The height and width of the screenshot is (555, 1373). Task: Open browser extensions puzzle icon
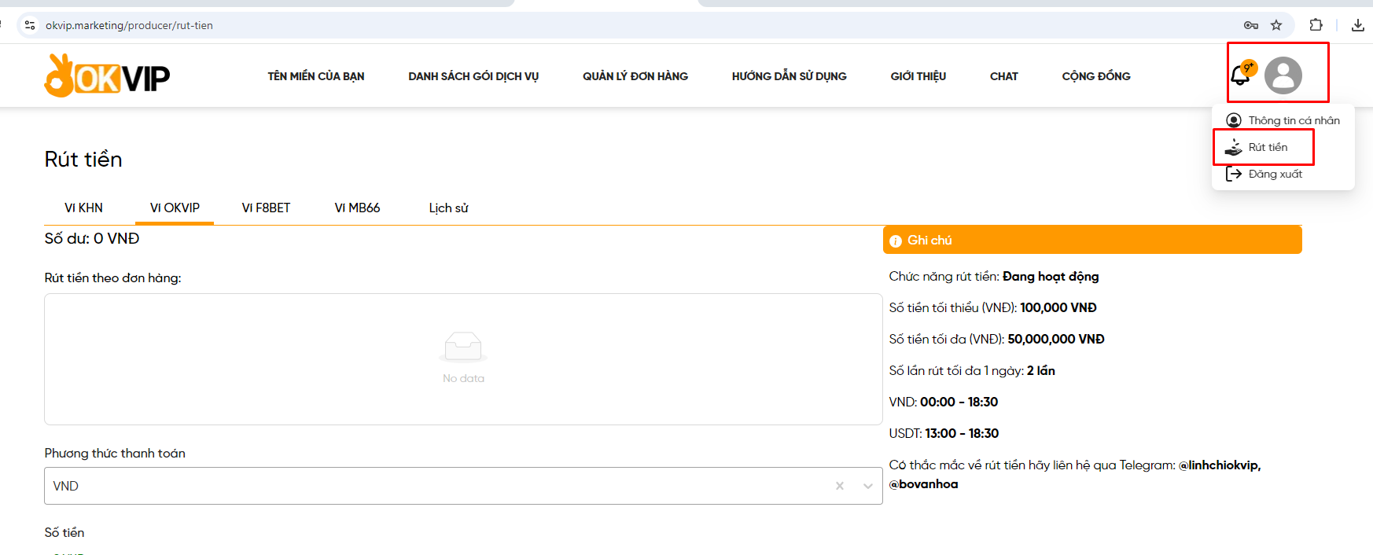[x=1316, y=25]
